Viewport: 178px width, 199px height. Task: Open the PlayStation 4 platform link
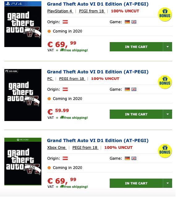tap(60, 11)
